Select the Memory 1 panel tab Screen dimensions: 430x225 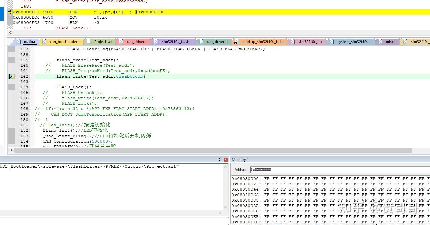(x=240, y=159)
